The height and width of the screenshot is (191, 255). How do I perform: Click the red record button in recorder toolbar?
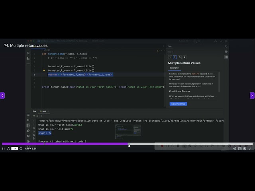[x=162, y=146]
